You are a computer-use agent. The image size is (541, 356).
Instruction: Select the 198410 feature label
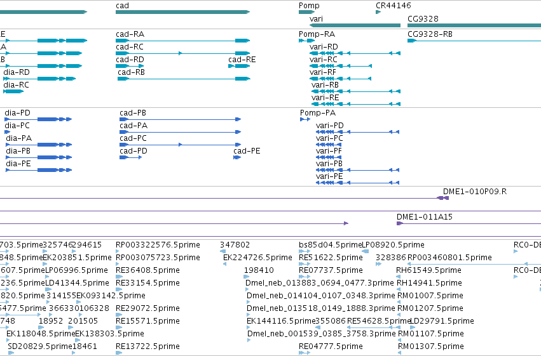click(259, 270)
